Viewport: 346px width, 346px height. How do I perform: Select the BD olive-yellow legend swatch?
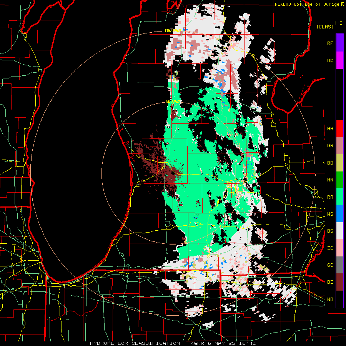click(x=339, y=163)
